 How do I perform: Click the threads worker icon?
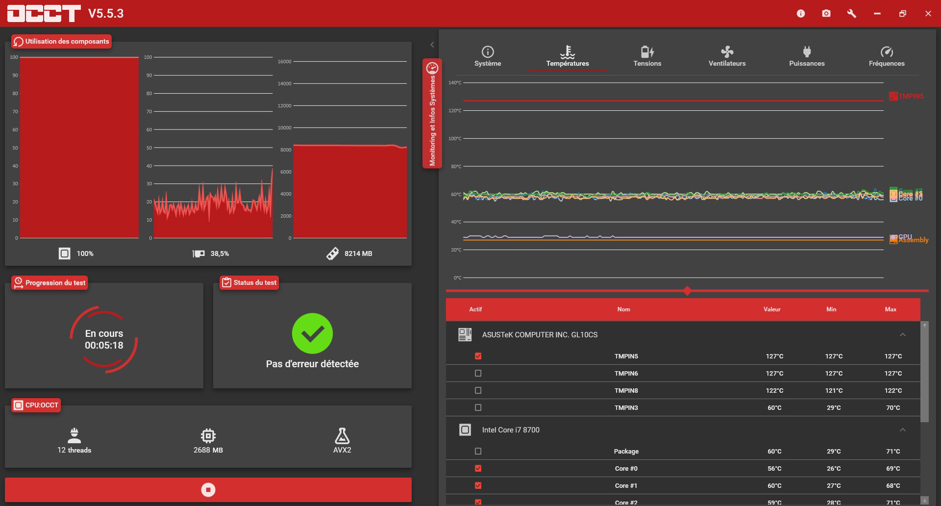pos(74,435)
